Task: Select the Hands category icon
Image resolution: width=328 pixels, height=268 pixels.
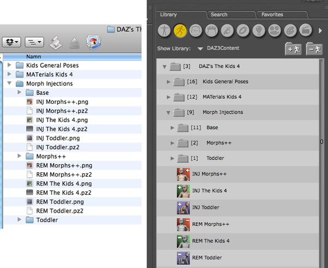Action: click(227, 31)
